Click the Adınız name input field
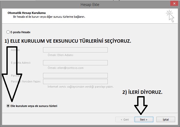Screen dimensions: 180x127 tap(75, 50)
